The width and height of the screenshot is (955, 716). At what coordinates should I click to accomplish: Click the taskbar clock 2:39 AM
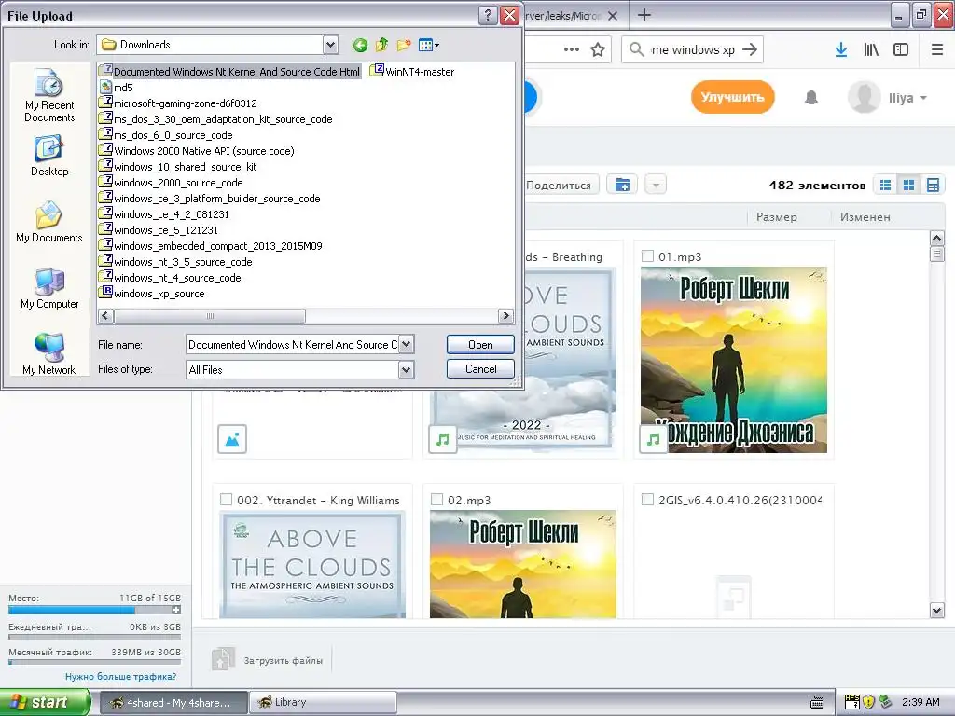920,702
